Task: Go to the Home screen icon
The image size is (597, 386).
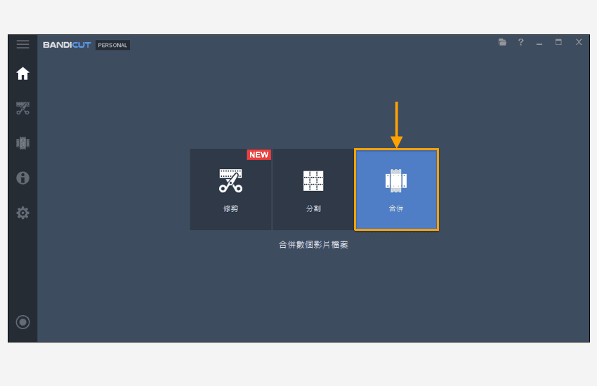Action: 23,74
